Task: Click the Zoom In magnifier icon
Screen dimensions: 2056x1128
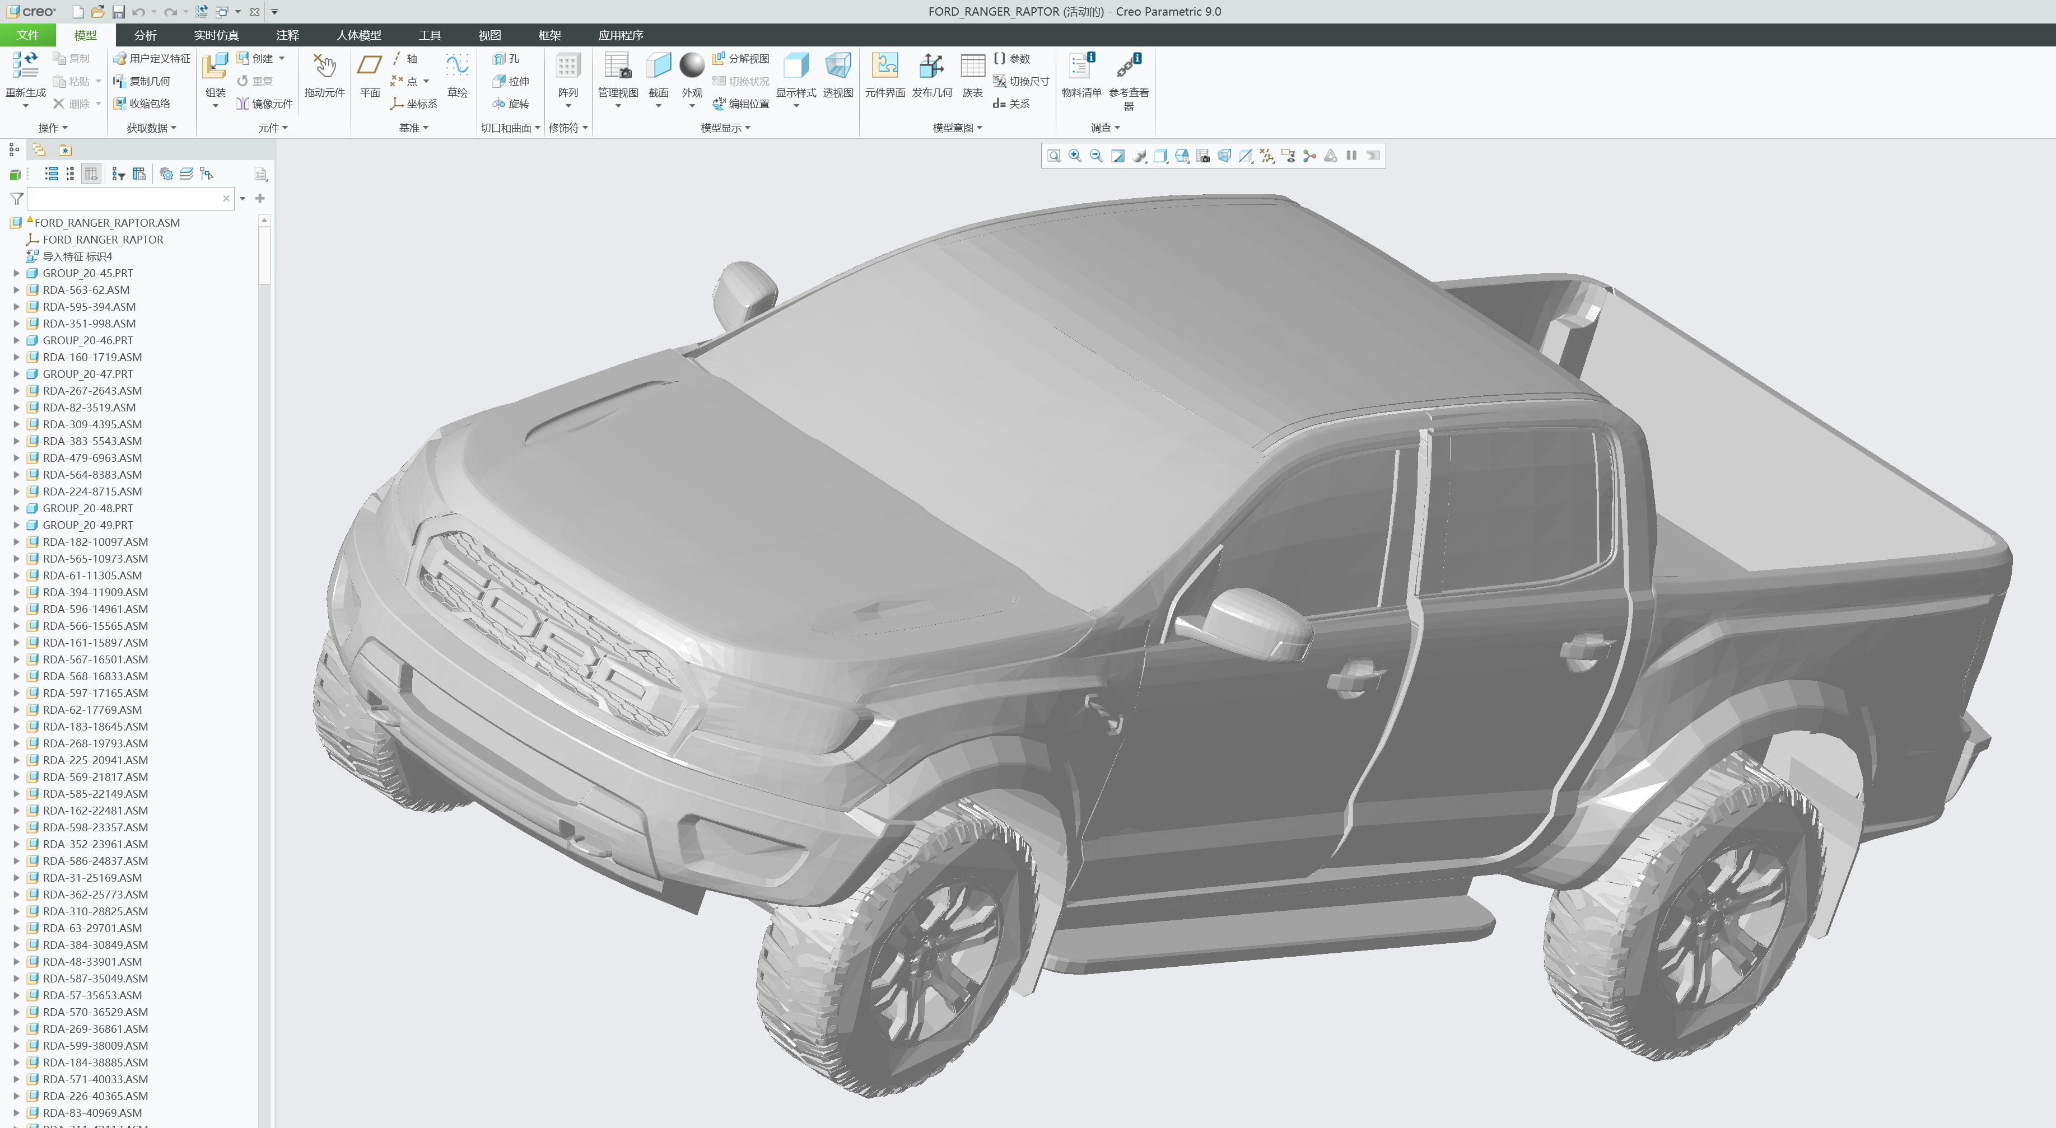Action: (x=1075, y=156)
